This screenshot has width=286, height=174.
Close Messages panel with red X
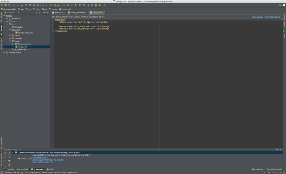pyautogui.click(x=5, y=153)
